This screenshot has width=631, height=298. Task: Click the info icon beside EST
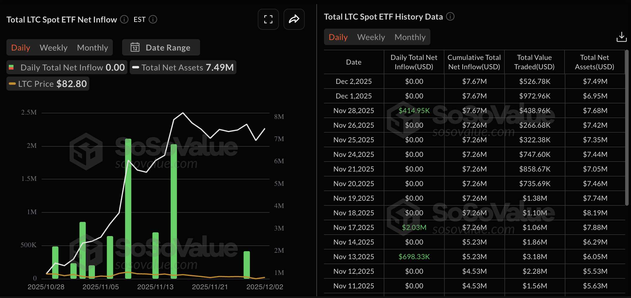(x=153, y=20)
